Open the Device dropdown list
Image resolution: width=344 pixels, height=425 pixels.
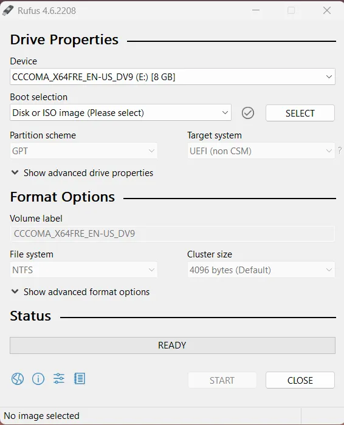173,76
